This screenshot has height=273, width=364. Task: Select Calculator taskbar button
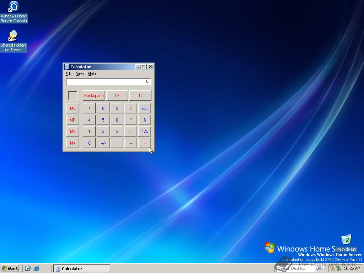click(x=81, y=268)
